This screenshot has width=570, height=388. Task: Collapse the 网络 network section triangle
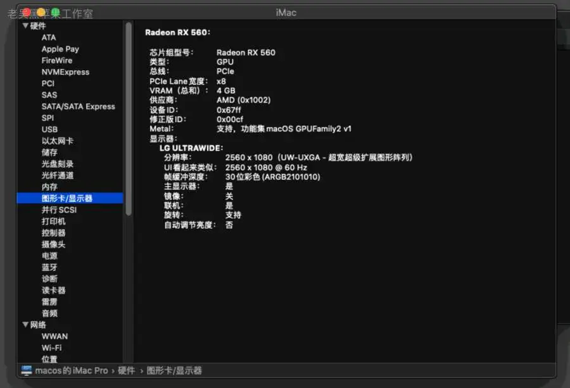(25, 325)
